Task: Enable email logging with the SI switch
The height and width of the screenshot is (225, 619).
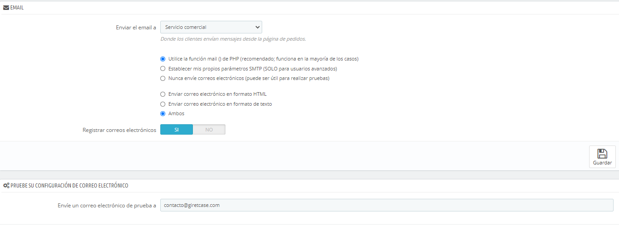Action: [177, 130]
